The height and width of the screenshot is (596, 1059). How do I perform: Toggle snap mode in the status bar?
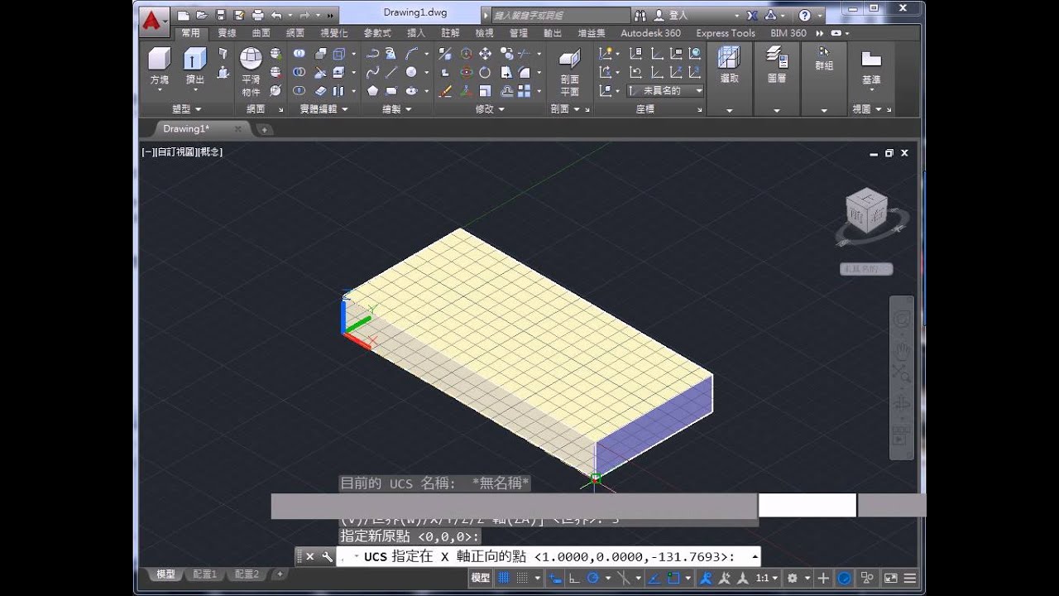(x=520, y=578)
